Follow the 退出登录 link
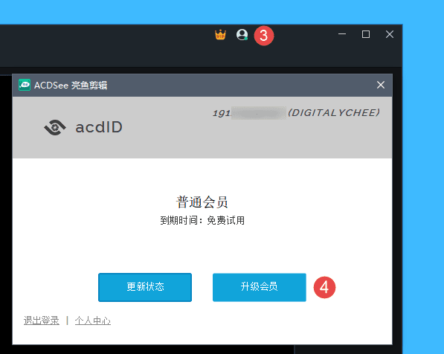The image size is (444, 354). [42, 321]
